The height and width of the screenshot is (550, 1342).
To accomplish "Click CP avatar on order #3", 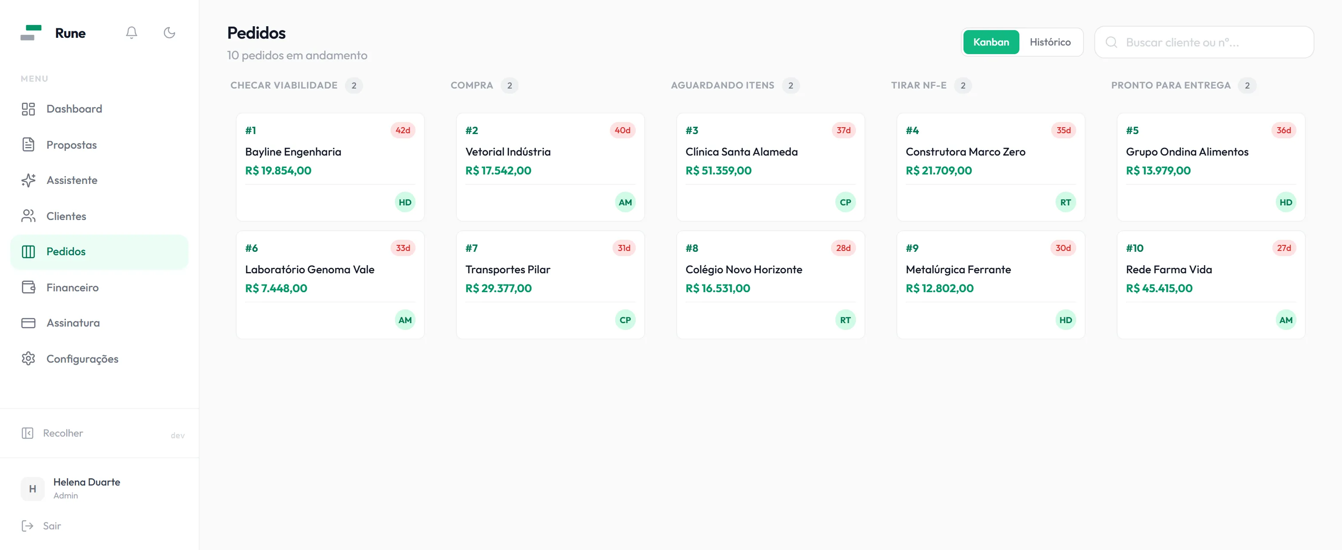I will (x=845, y=202).
